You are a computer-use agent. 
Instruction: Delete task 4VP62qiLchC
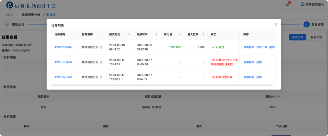point(259,77)
